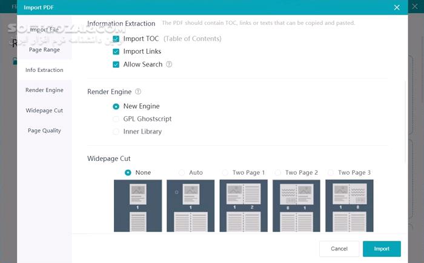Choose Auto widepage cut option
This screenshot has height=263, width=424.
click(x=181, y=172)
